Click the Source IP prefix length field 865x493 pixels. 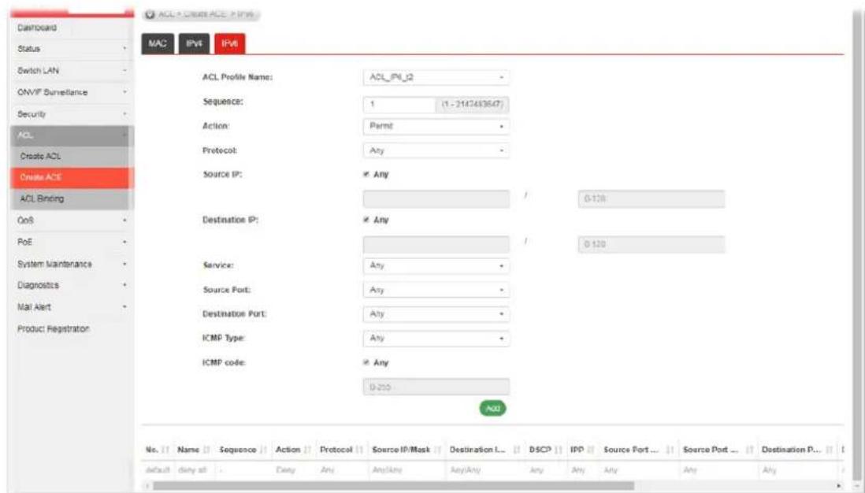[x=651, y=199]
